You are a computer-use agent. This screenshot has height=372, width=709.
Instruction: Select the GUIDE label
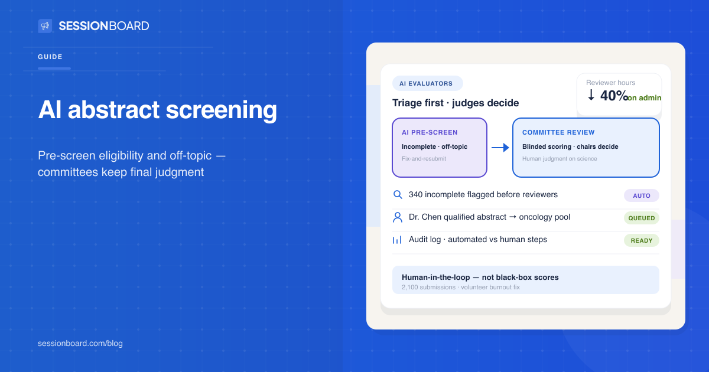click(50, 57)
